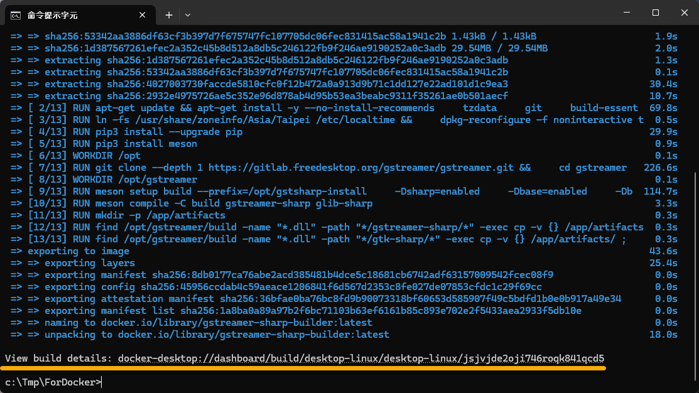Close the terminal window
Screen dimensions: 699x393
(684, 13)
